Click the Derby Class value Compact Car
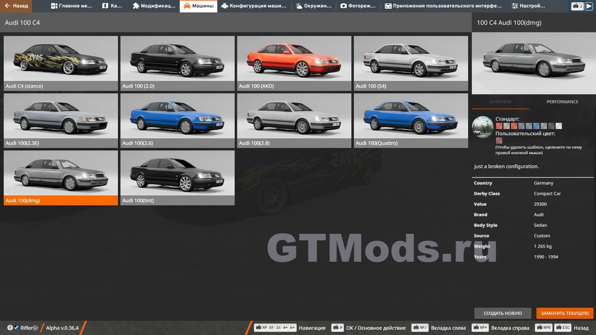The image size is (596, 335). click(547, 194)
